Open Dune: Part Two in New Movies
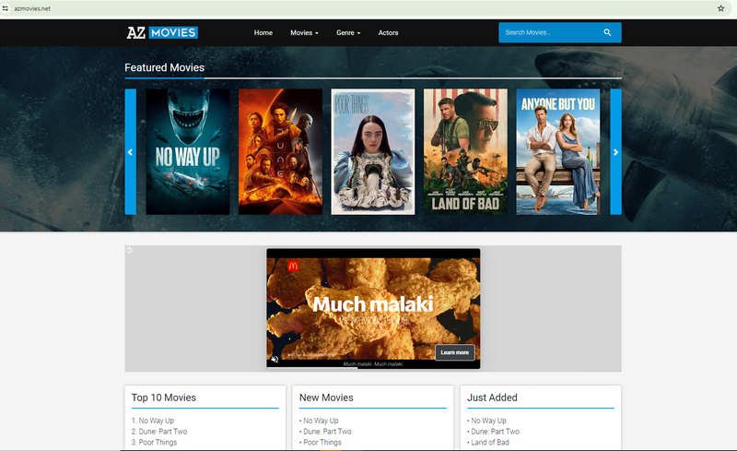Screen dimensions: 737x451 coord(327,432)
